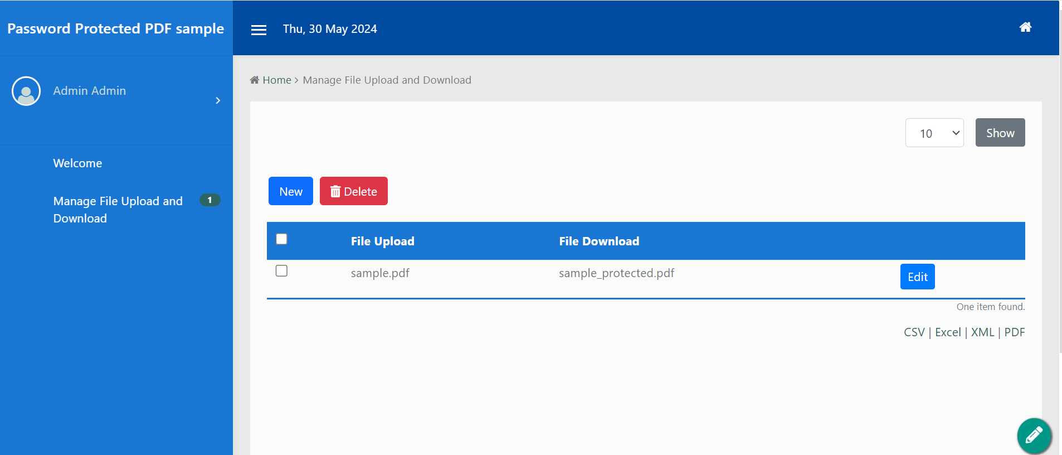
Task: Open the Welcome sidebar menu item
Action: click(77, 163)
